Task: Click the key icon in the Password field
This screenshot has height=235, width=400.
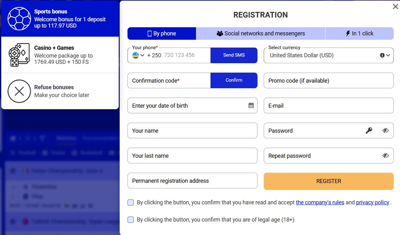Action: [369, 130]
